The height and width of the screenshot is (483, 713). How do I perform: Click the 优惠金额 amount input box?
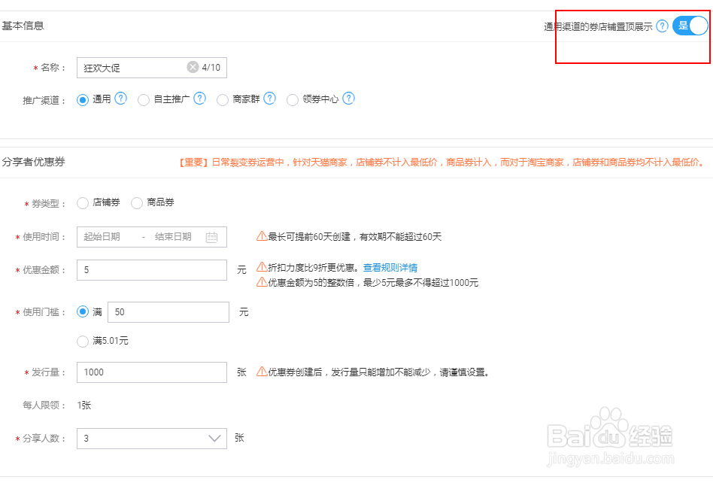(x=150, y=269)
